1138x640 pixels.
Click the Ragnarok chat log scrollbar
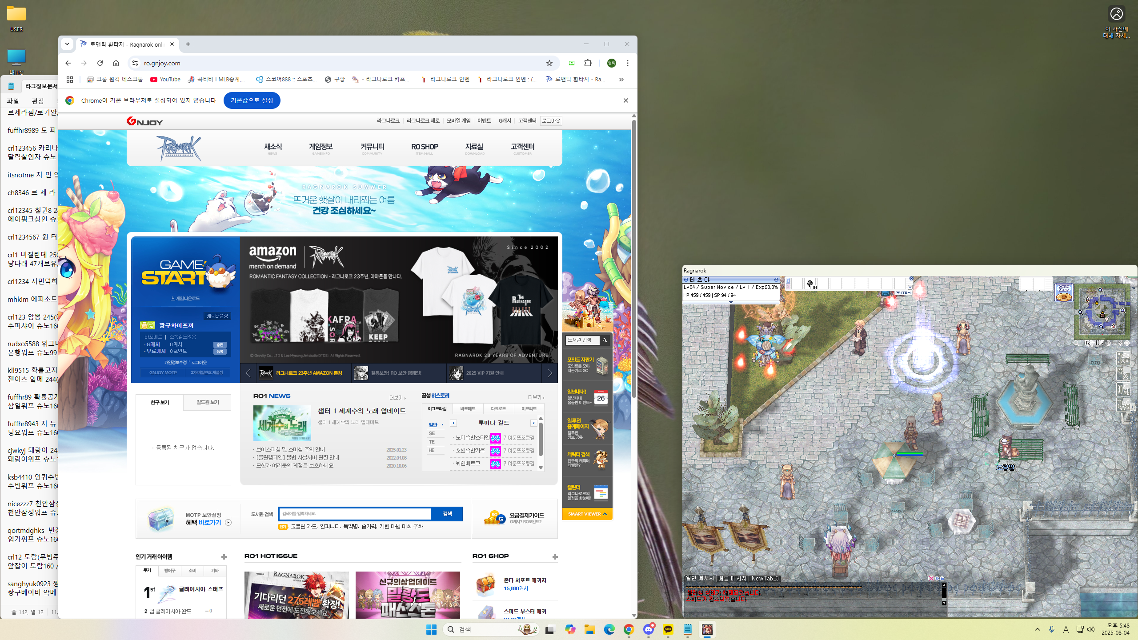point(944,594)
